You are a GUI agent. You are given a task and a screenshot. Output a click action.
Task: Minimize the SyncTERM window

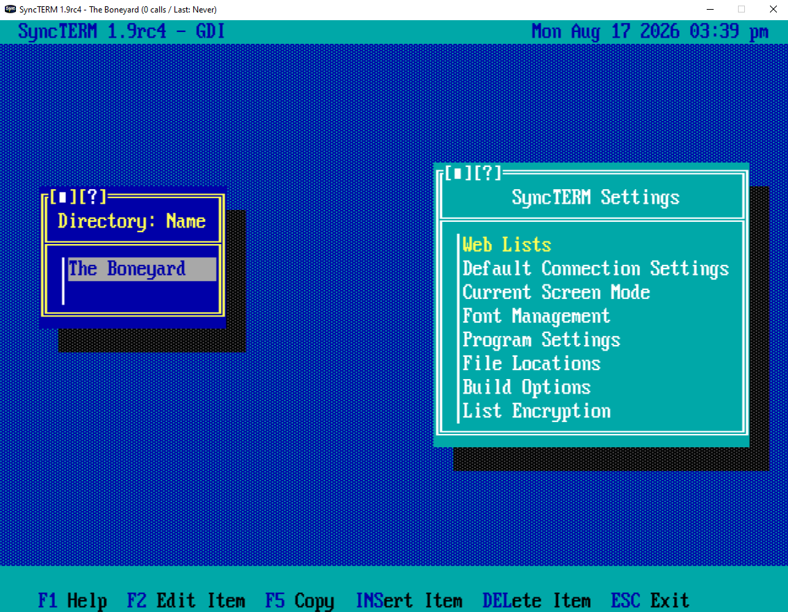coord(710,9)
